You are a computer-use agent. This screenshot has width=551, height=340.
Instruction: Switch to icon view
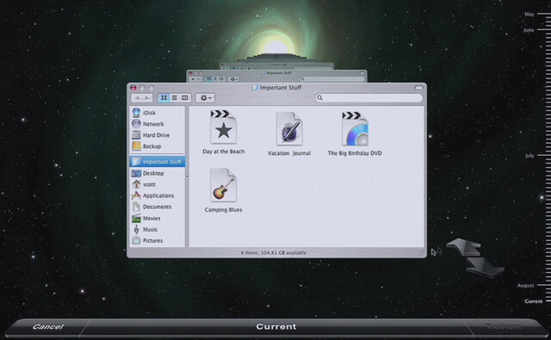[164, 97]
